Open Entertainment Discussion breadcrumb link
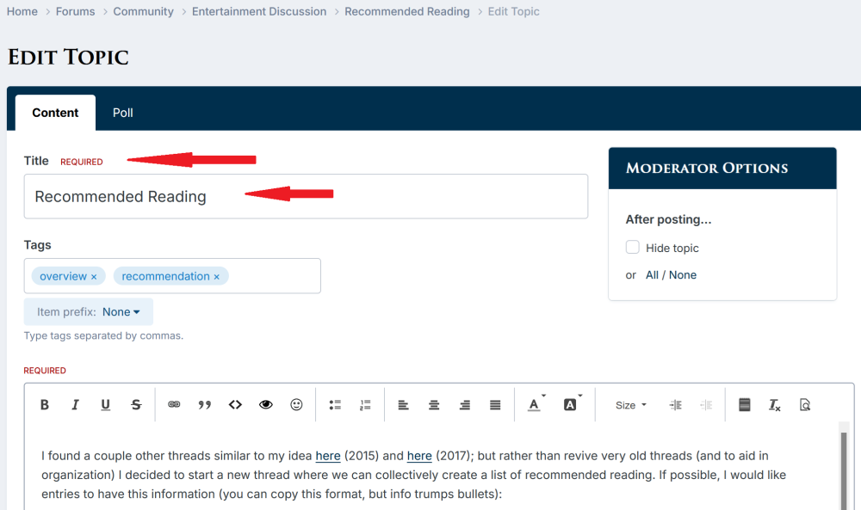Screen dimensions: 861x510 [259, 11]
